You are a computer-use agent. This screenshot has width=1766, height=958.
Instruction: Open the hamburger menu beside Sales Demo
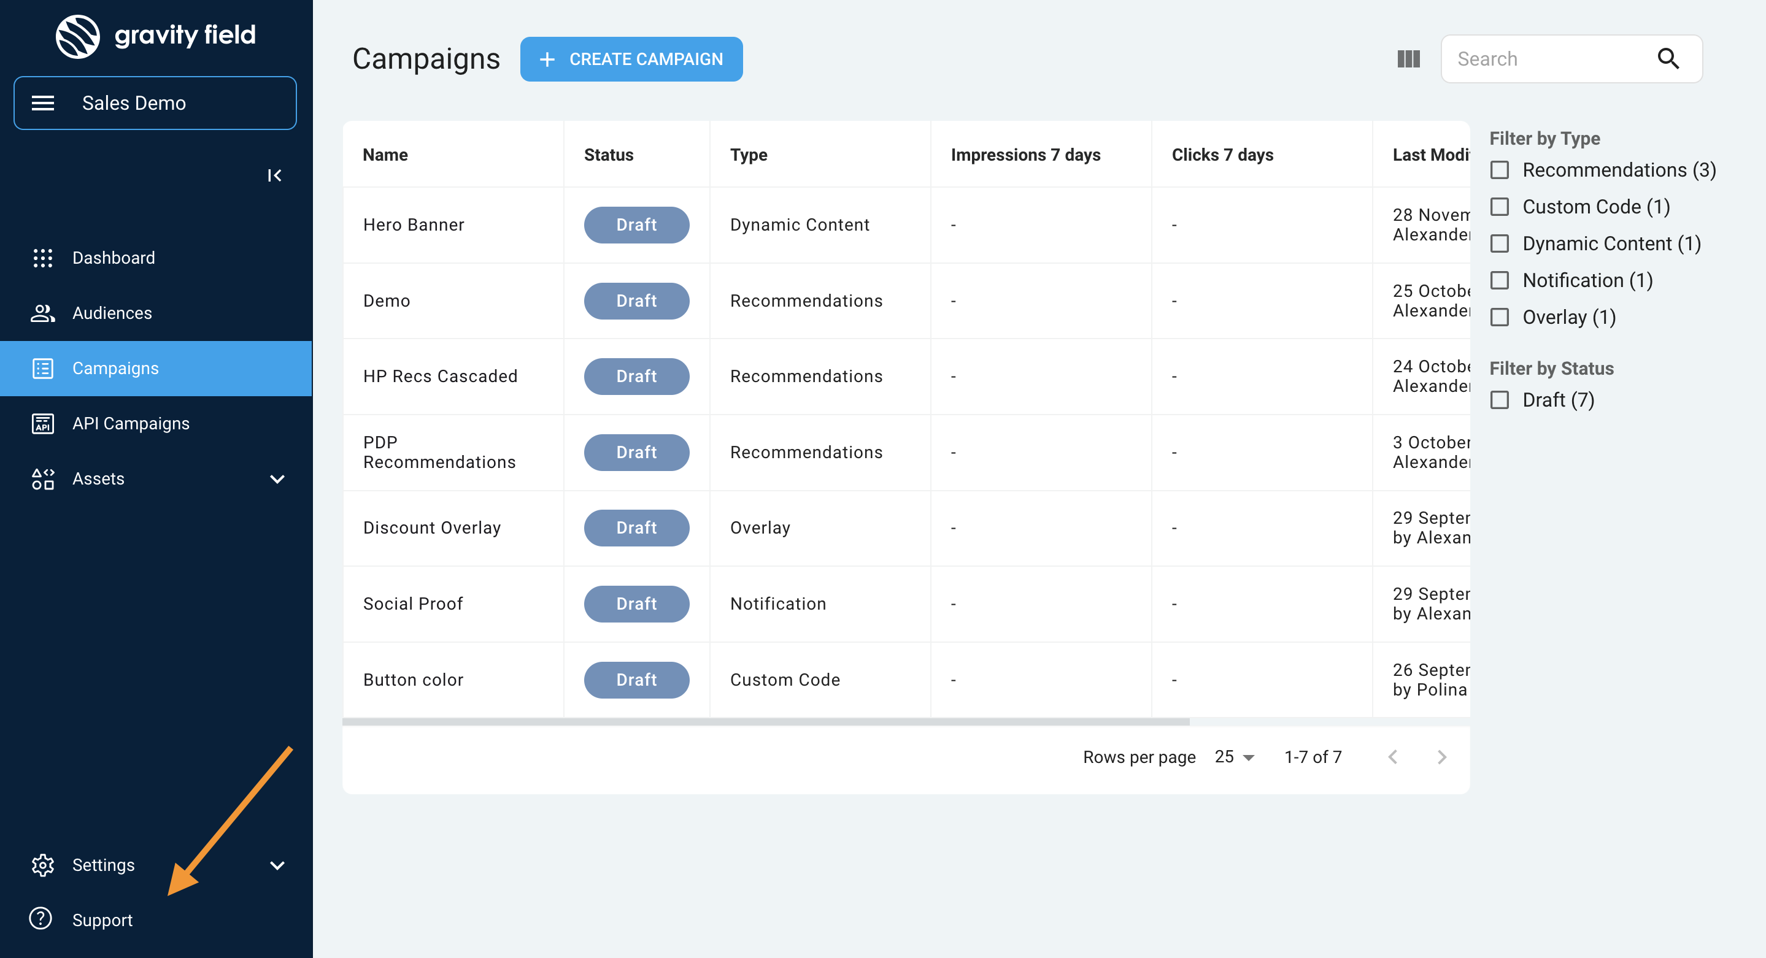click(x=42, y=103)
